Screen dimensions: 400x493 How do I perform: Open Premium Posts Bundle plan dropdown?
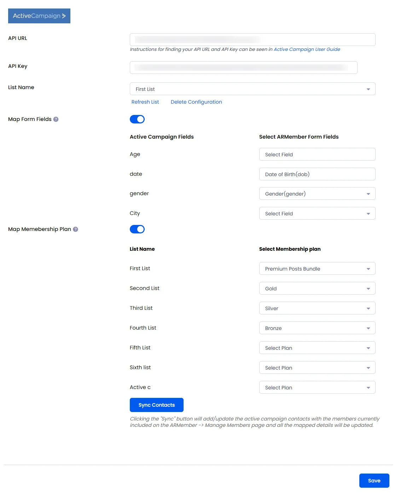point(317,268)
